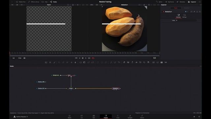Add a Channel Booleans tool from the toolbar
211x119 pixels.
point(84,62)
